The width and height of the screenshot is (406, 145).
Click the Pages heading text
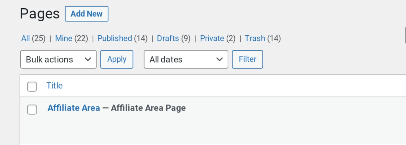tap(40, 14)
